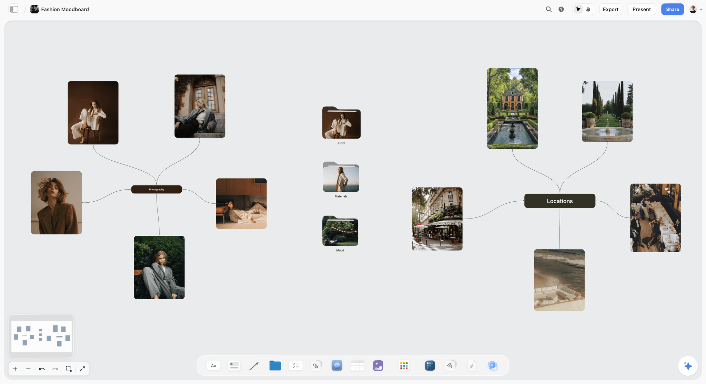Click the fit-to-frame crop icon
Screen dimensions: 706x384
tap(69, 369)
